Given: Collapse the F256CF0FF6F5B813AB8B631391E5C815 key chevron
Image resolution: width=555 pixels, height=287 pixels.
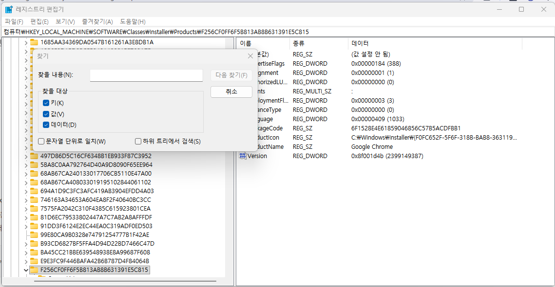Looking at the screenshot, I should [26, 270].
